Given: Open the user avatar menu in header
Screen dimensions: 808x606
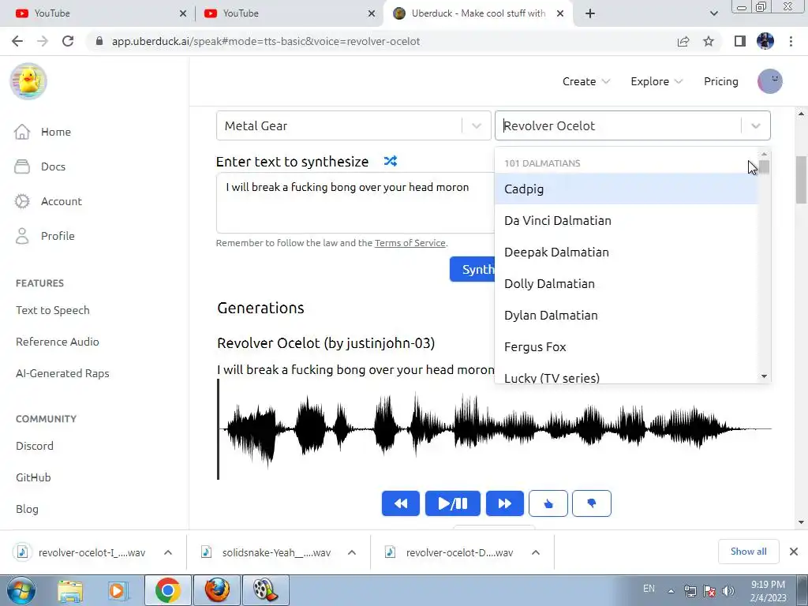Looking at the screenshot, I should tap(770, 81).
